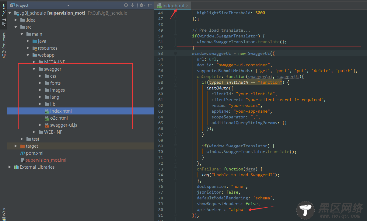
Task: Close the index.html editor tab
Action: (187, 5)
